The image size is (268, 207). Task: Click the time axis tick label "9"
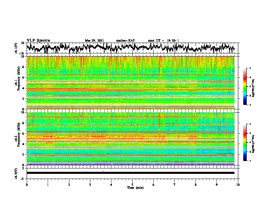pos(217,185)
